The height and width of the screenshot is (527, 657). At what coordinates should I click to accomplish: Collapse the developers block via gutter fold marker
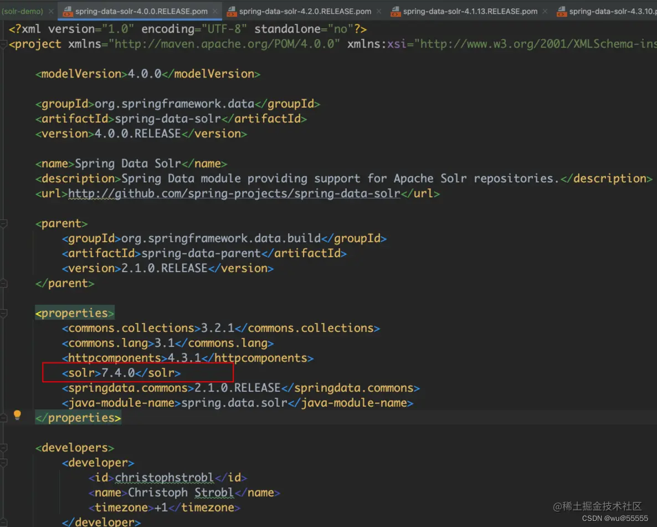[x=3, y=448]
